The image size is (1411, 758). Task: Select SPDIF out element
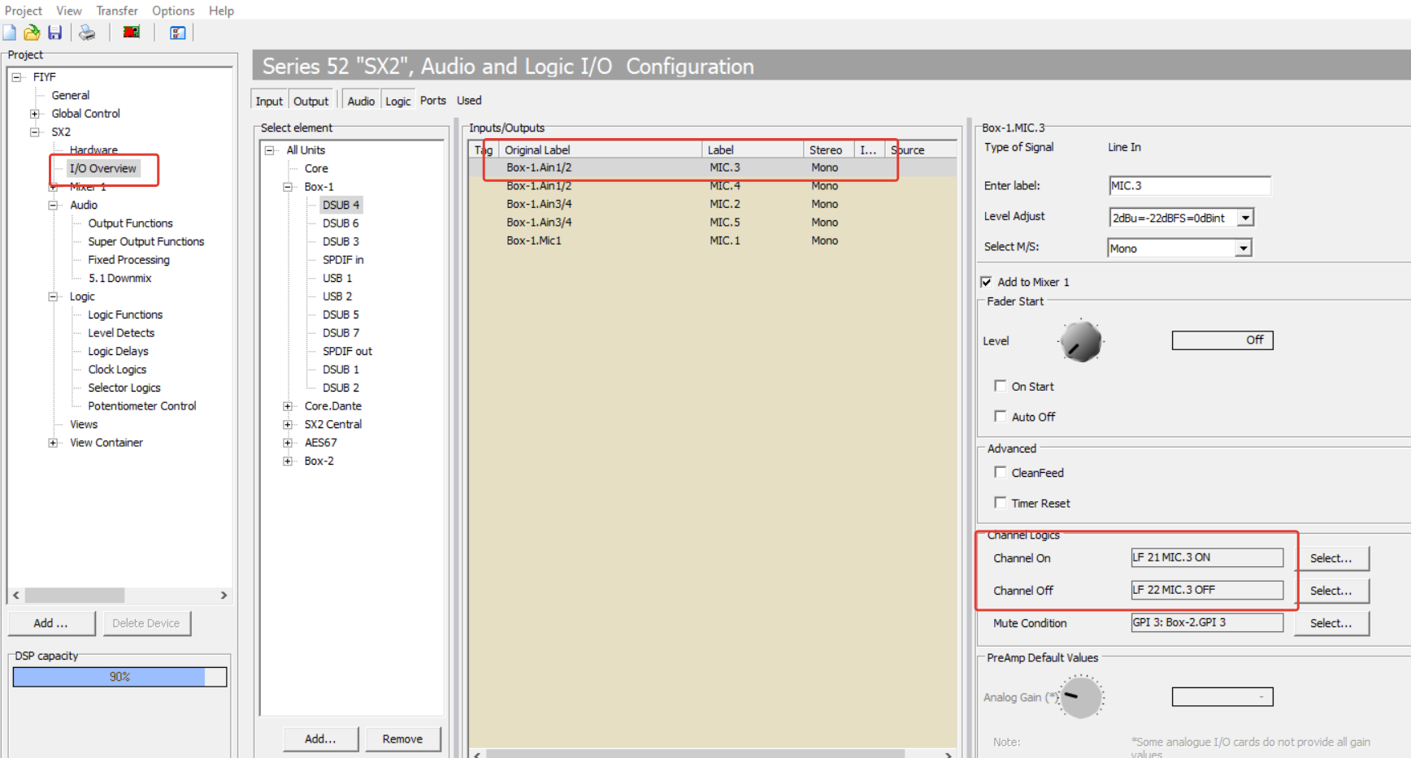pos(347,351)
